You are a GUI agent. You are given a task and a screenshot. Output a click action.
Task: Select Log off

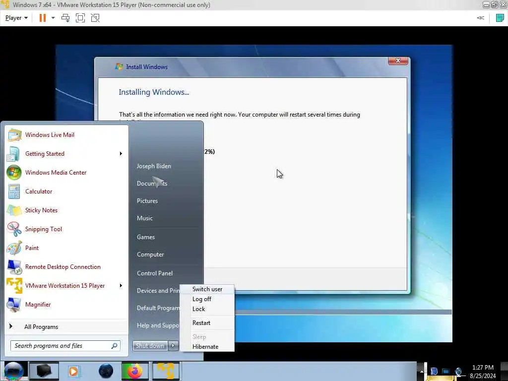[202, 299]
